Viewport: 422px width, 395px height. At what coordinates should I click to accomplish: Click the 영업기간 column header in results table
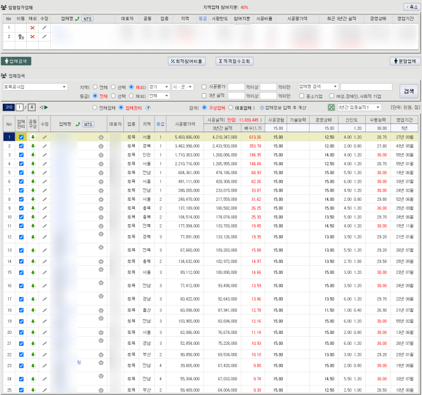[405, 120]
